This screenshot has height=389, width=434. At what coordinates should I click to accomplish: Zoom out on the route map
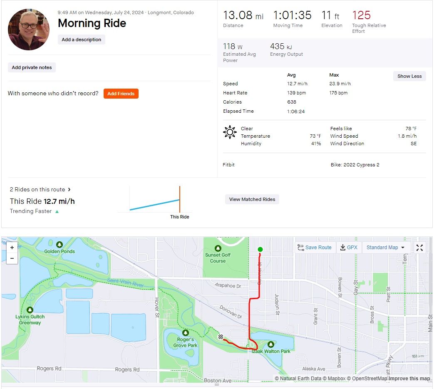[12, 258]
